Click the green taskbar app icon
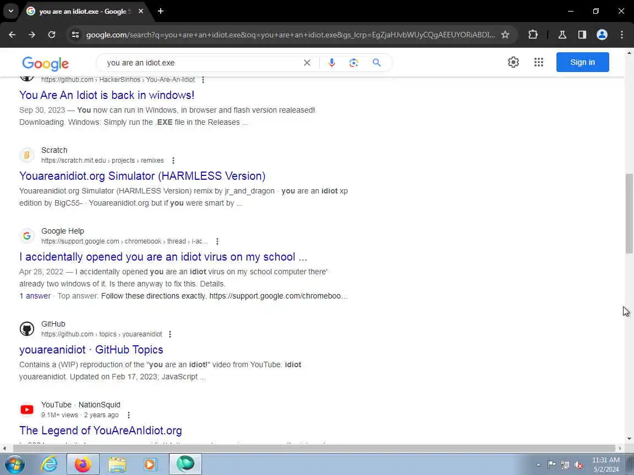 [185, 464]
